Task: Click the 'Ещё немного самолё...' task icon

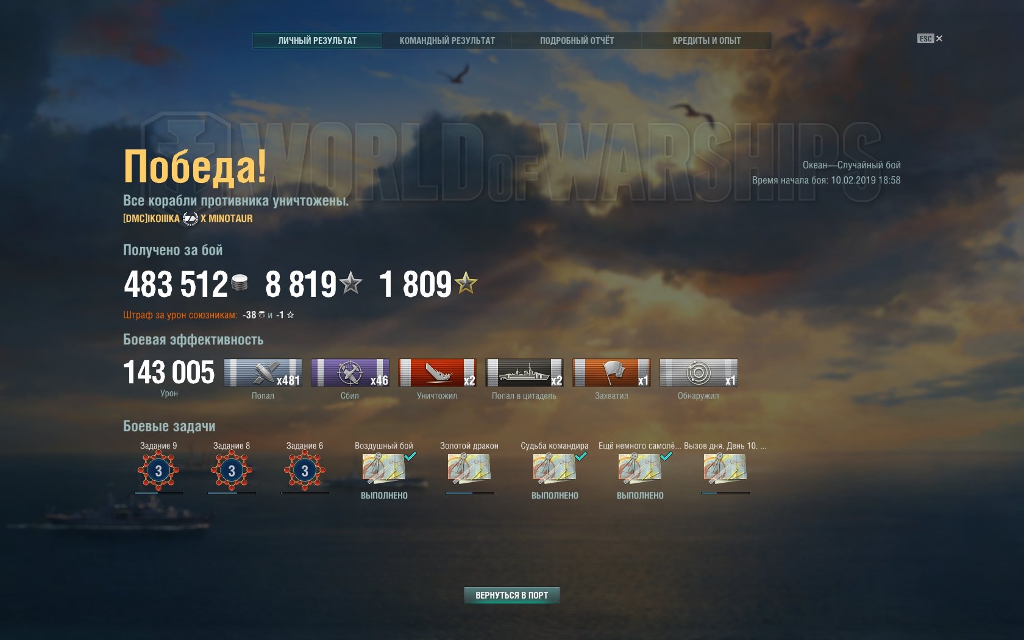Action: point(640,469)
